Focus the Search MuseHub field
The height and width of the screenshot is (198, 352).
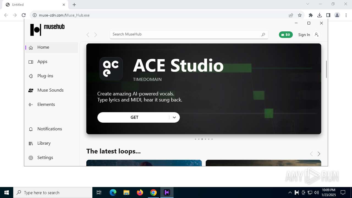coord(189,34)
